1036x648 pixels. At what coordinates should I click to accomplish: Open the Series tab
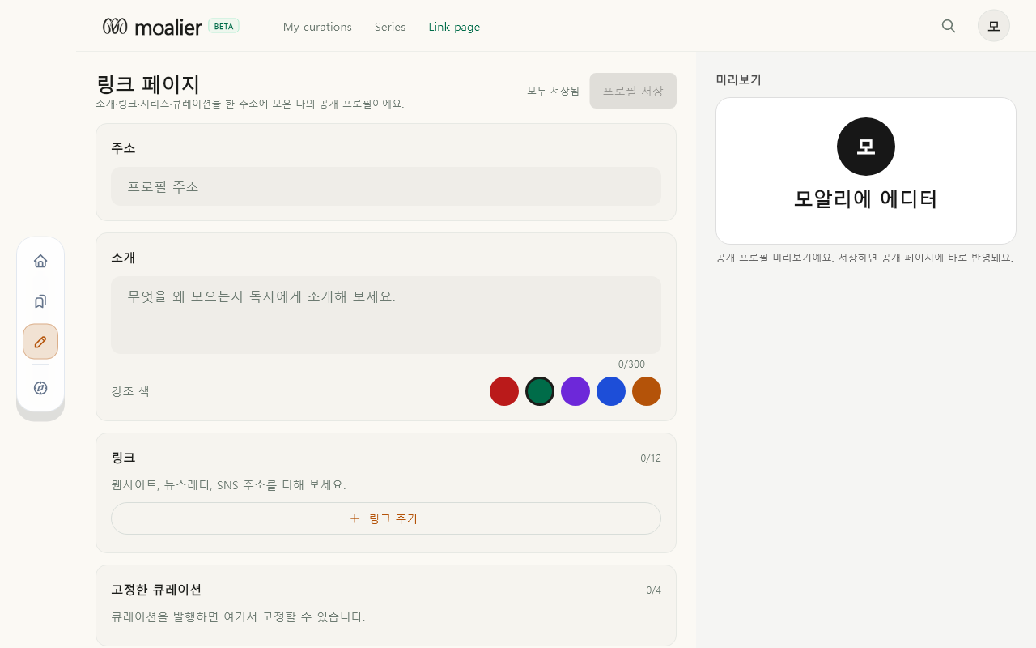click(x=390, y=27)
